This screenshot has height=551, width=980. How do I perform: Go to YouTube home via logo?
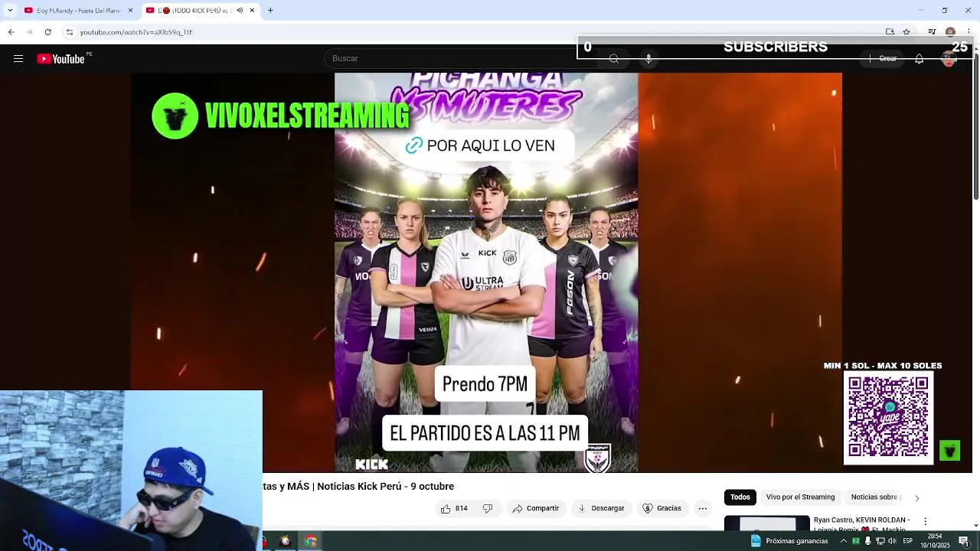coord(60,59)
